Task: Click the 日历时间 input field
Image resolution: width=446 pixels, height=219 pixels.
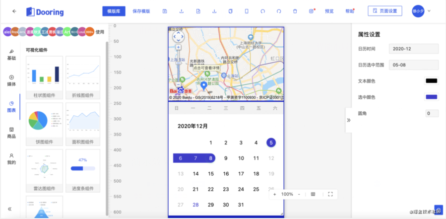Action: coord(414,49)
